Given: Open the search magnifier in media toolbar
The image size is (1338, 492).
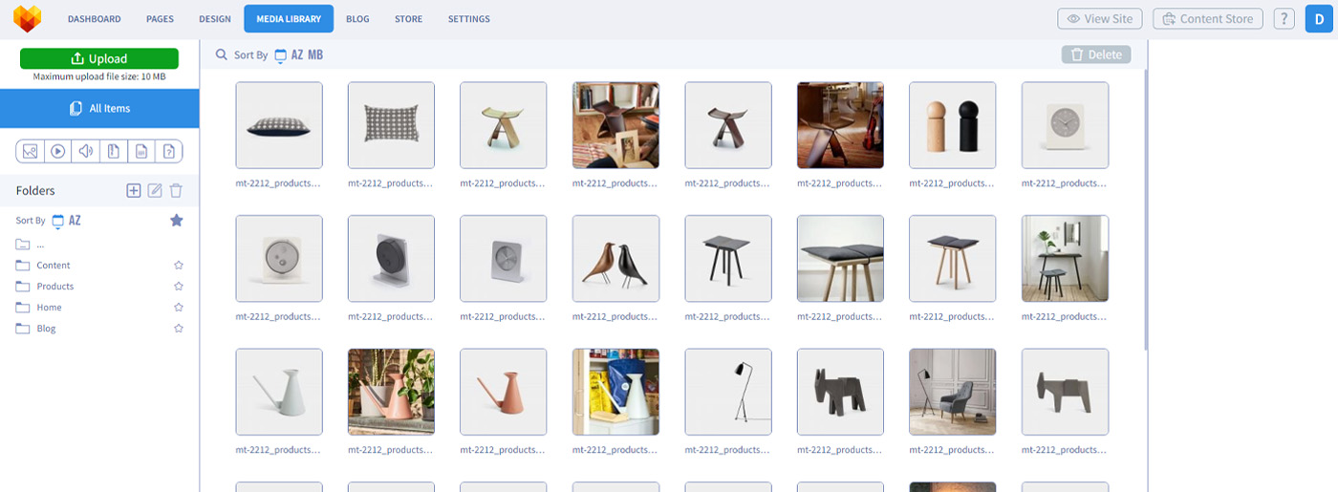Looking at the screenshot, I should [x=222, y=55].
